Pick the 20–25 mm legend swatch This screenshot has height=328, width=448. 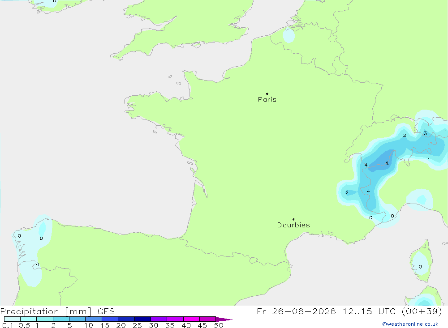[x=126, y=319]
